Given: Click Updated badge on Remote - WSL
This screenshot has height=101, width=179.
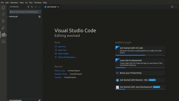Looking at the screenshot, I should (152, 80).
